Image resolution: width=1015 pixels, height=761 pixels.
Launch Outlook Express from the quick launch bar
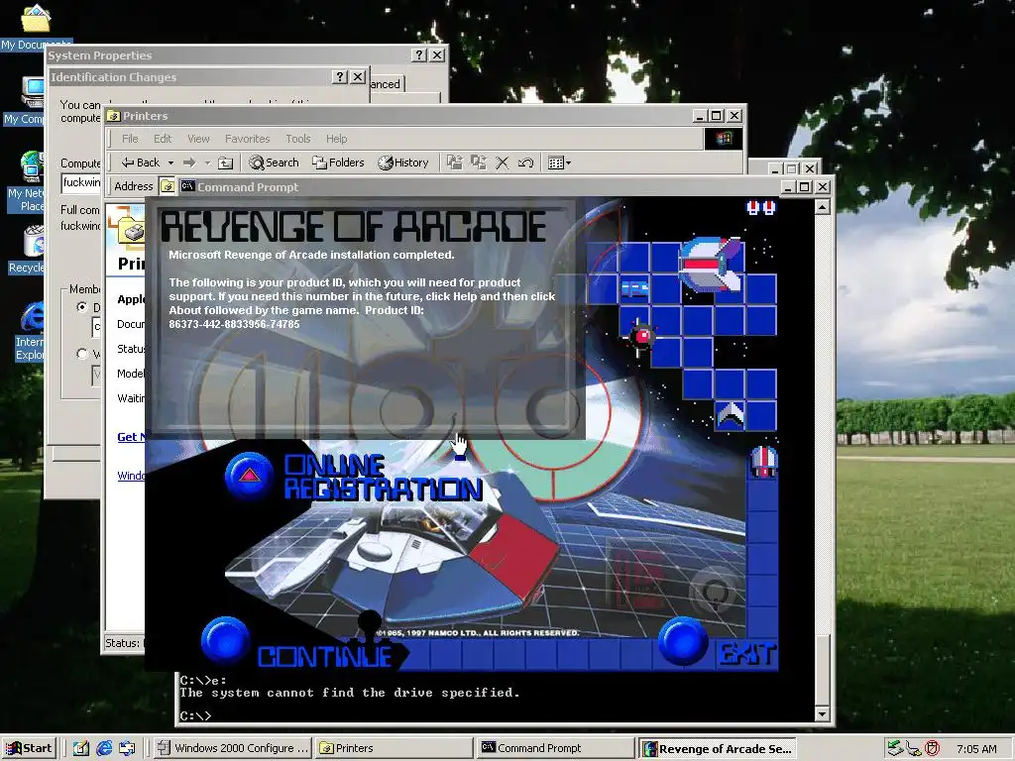point(128,748)
